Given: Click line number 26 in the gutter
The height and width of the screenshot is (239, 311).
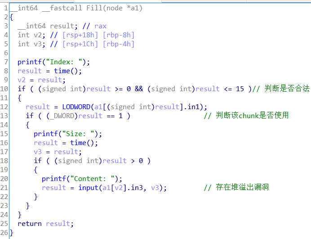Looking at the screenshot, I should (x=4, y=233).
